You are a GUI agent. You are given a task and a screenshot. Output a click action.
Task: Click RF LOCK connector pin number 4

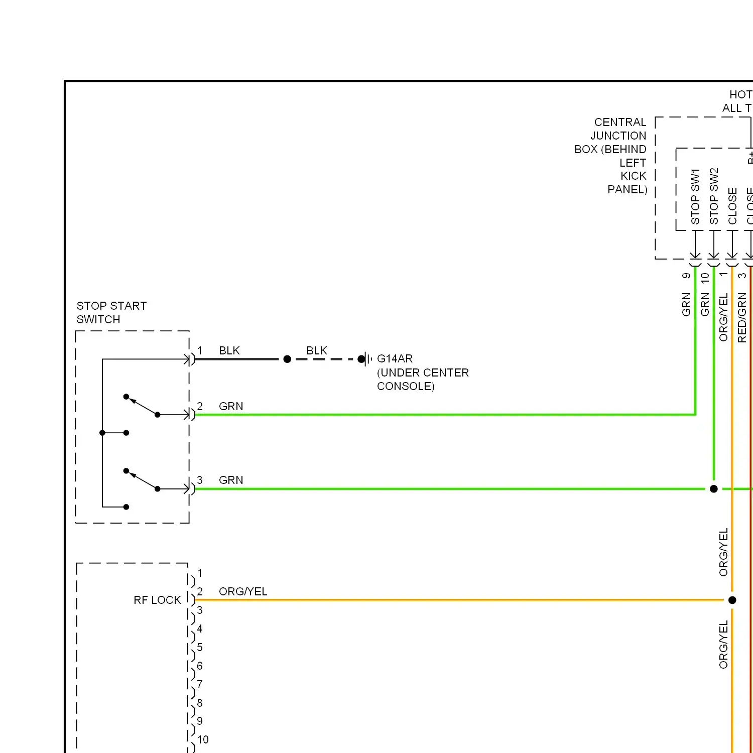[200, 629]
